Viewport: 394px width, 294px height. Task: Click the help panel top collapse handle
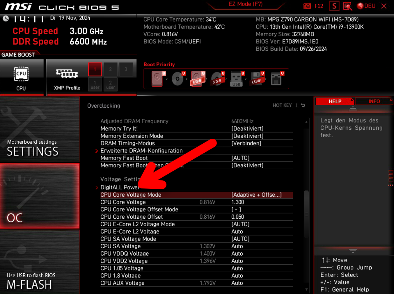point(353,108)
